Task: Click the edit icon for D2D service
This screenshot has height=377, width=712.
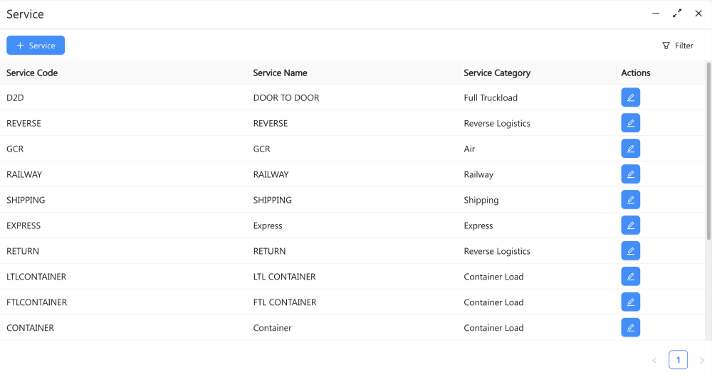Action: pos(630,97)
